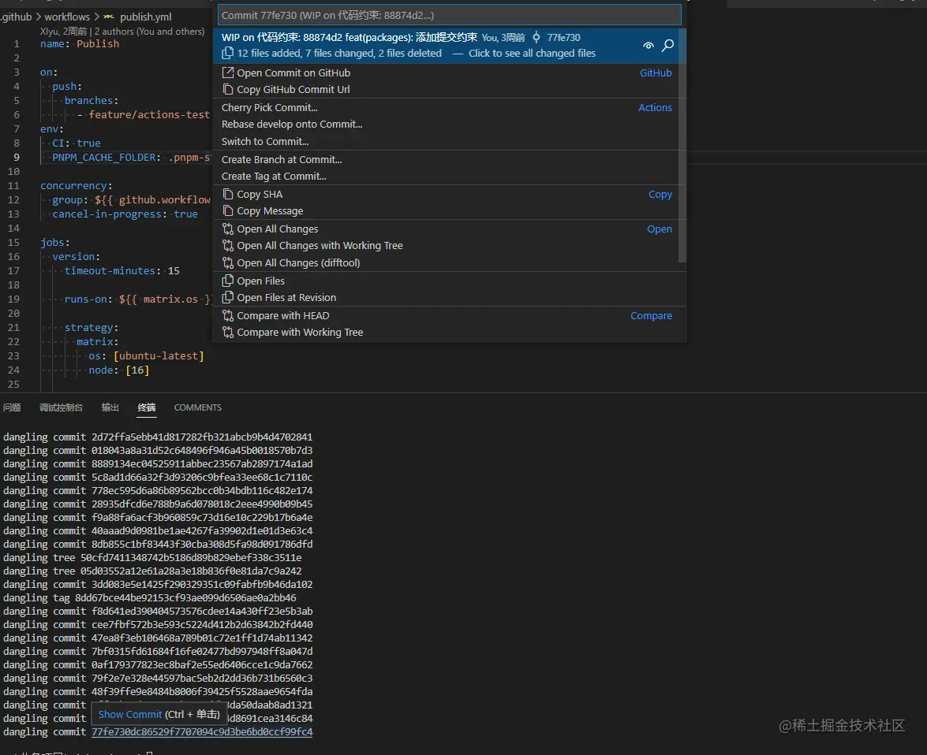Open the 调试控制台 panel tab
Screen dimensions: 927x755
tap(61, 407)
